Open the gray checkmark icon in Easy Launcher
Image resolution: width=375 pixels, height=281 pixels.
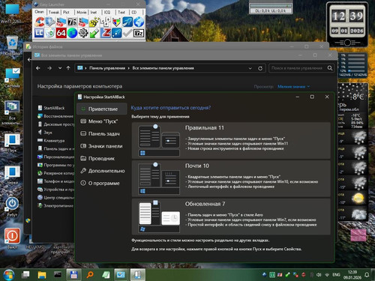pyautogui.click(x=127, y=33)
